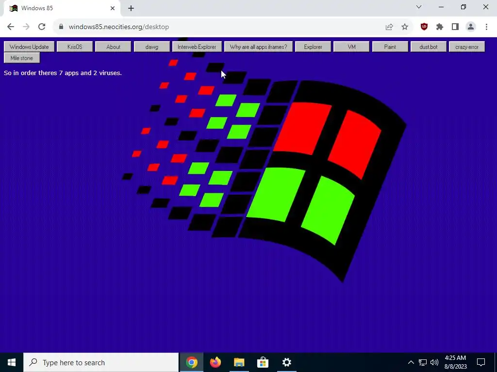Open 'Why are all apps iframes?'
The height and width of the screenshot is (372, 497).
click(258, 47)
